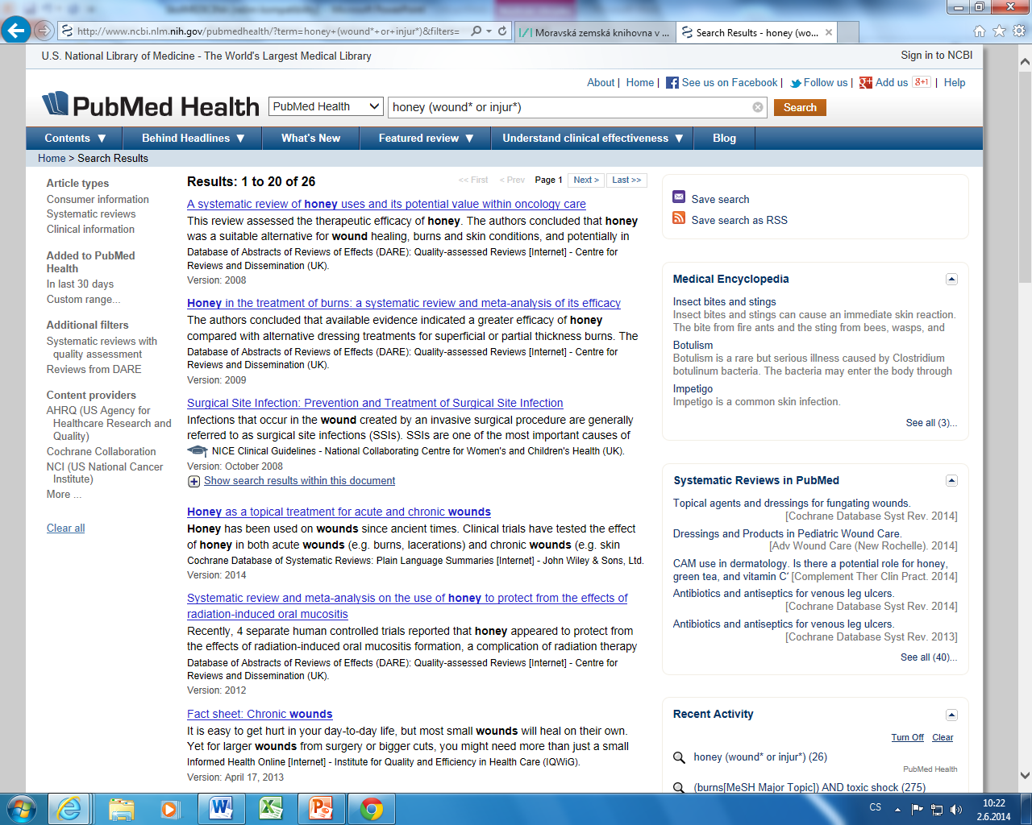Image resolution: width=1032 pixels, height=825 pixels.
Task: Click the orange Search button
Action: [800, 107]
